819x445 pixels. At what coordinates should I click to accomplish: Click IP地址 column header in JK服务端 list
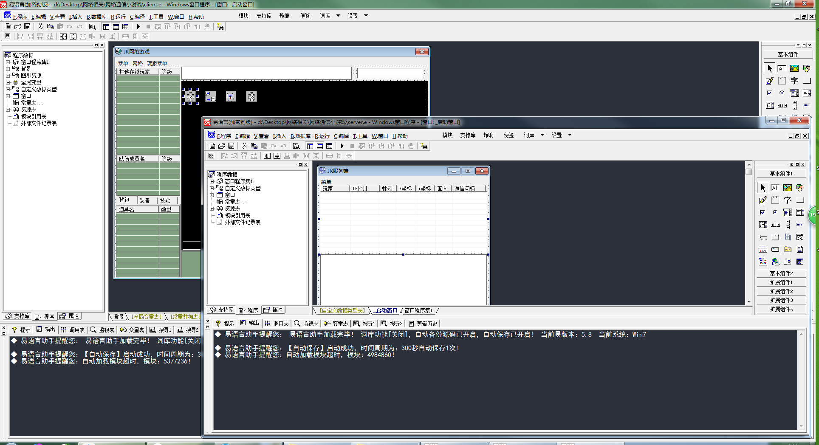tap(364, 189)
